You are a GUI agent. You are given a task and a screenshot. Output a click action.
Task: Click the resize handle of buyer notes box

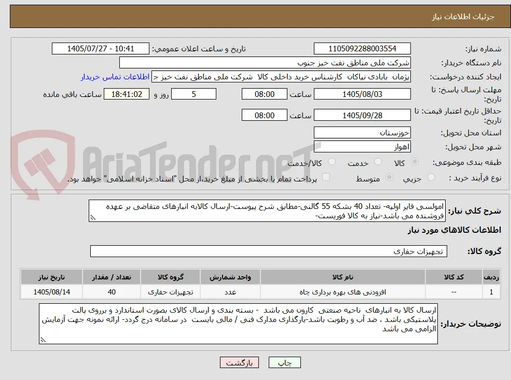coord(43,340)
